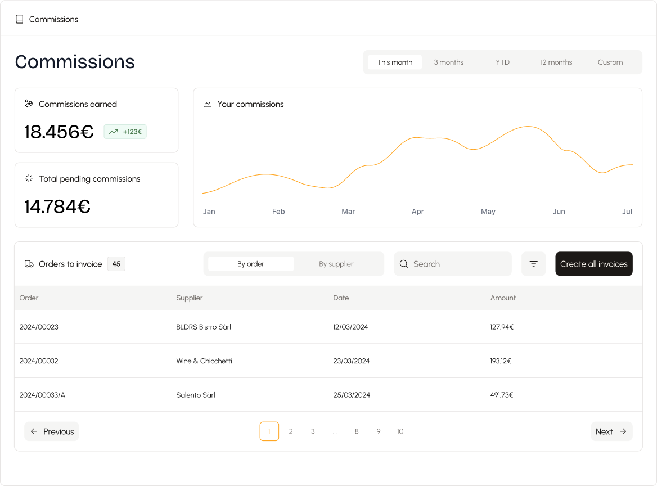Select the This month time range
Viewport: 657px width, 486px height.
(394, 62)
